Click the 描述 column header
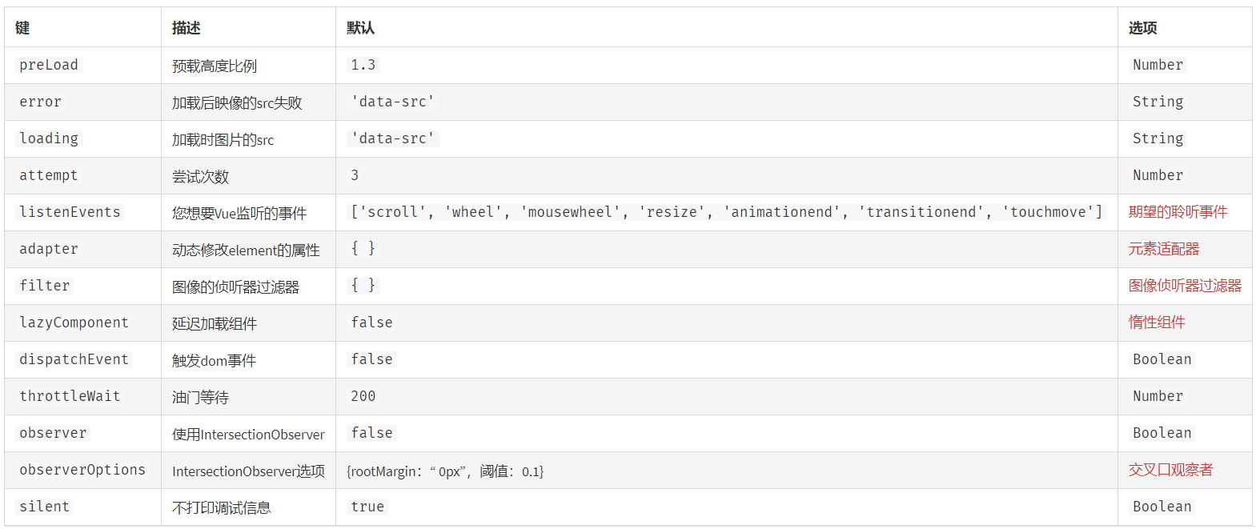Image resolution: width=1256 pixels, height=529 pixels. (186, 28)
